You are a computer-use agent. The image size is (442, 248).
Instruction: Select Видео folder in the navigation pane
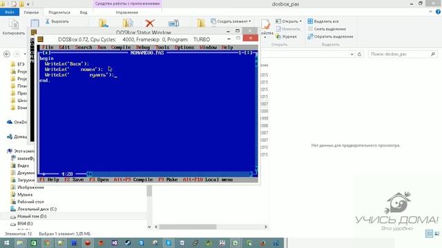point(20,165)
